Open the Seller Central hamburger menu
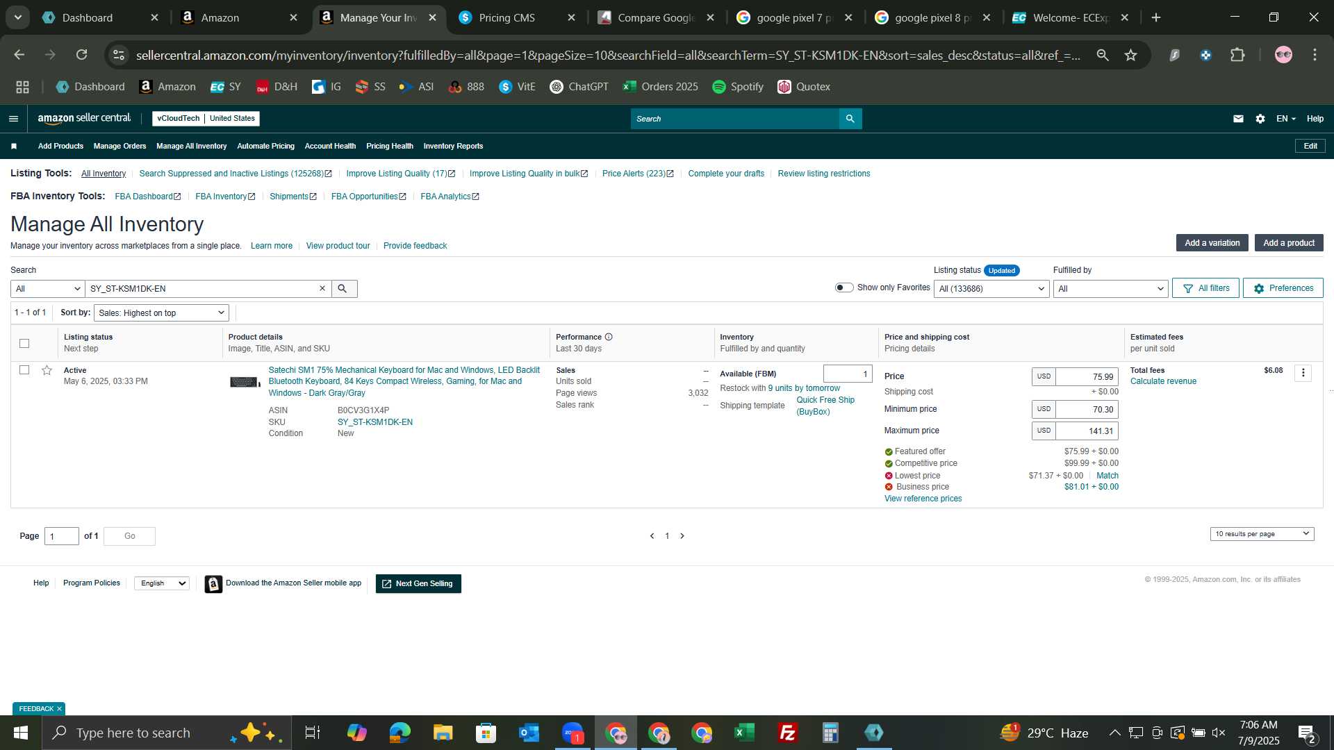Image resolution: width=1334 pixels, height=750 pixels. (x=13, y=119)
